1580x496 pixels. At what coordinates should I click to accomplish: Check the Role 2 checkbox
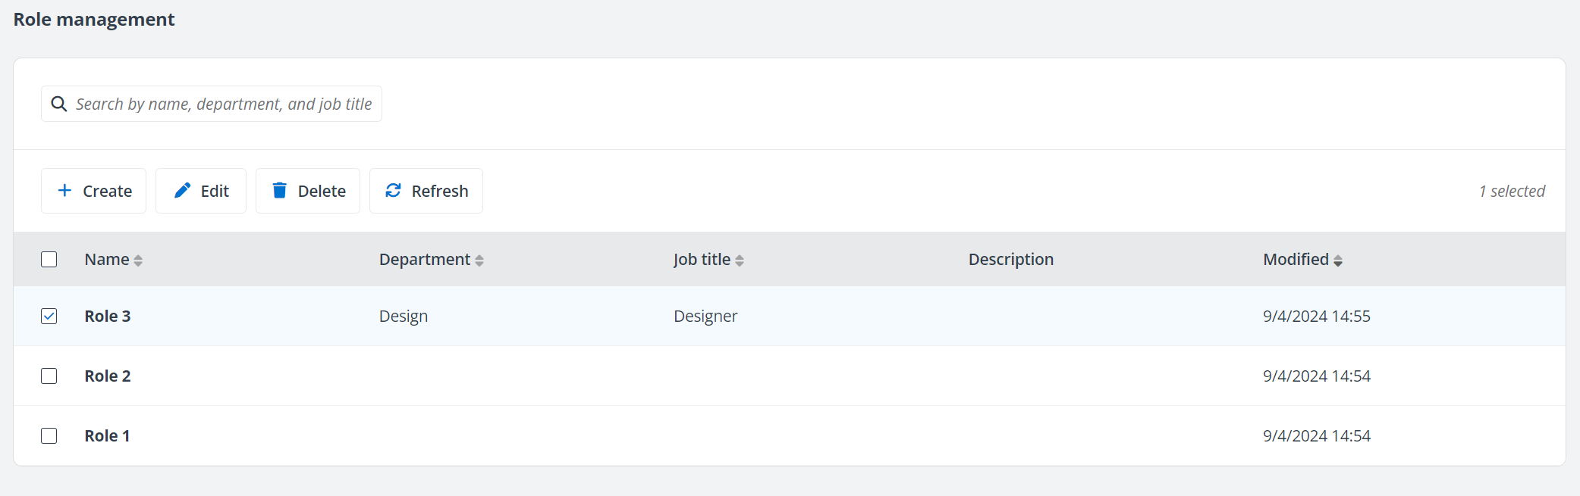pos(49,376)
